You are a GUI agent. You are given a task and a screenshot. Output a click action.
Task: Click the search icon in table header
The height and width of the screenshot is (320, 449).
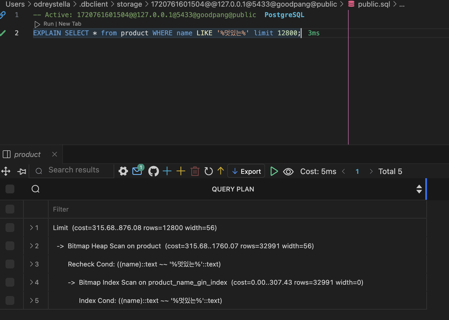coord(36,189)
